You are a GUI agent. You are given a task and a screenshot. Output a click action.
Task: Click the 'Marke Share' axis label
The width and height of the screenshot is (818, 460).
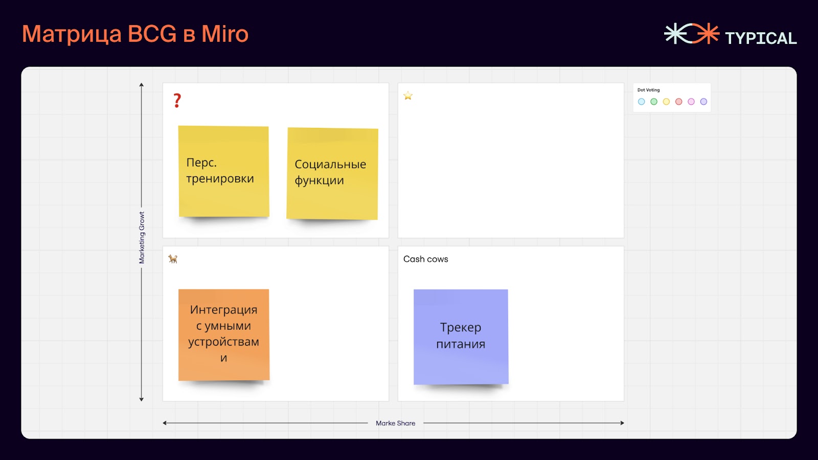tap(396, 423)
